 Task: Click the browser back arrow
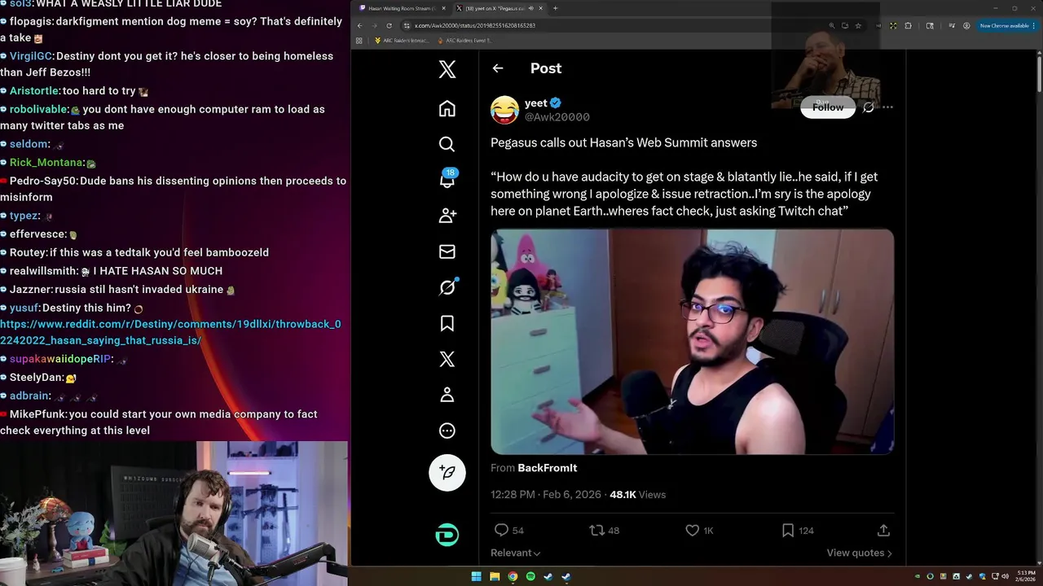359,25
